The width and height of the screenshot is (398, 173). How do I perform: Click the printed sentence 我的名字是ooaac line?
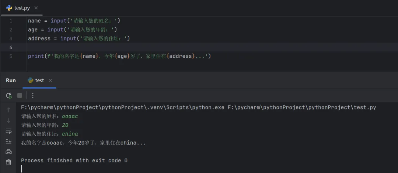(84, 143)
